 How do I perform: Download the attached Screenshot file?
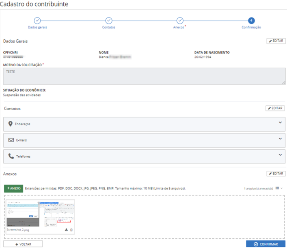(x=66, y=230)
